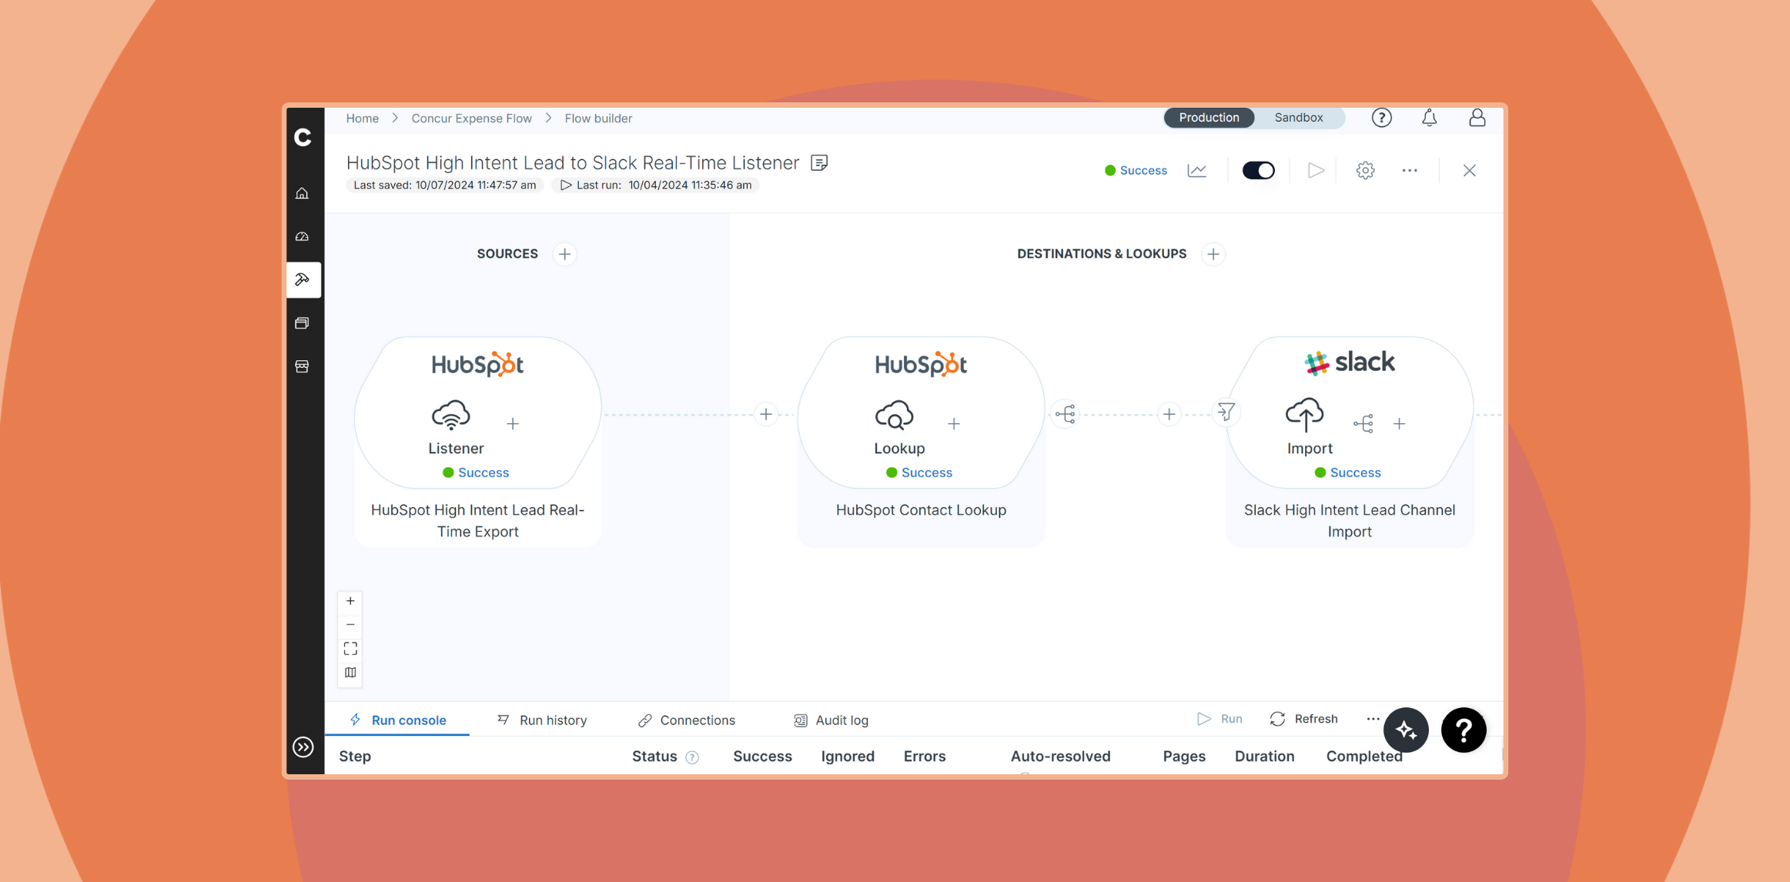Toggle the flow enabled switch
The width and height of the screenshot is (1790, 882).
pyautogui.click(x=1259, y=171)
